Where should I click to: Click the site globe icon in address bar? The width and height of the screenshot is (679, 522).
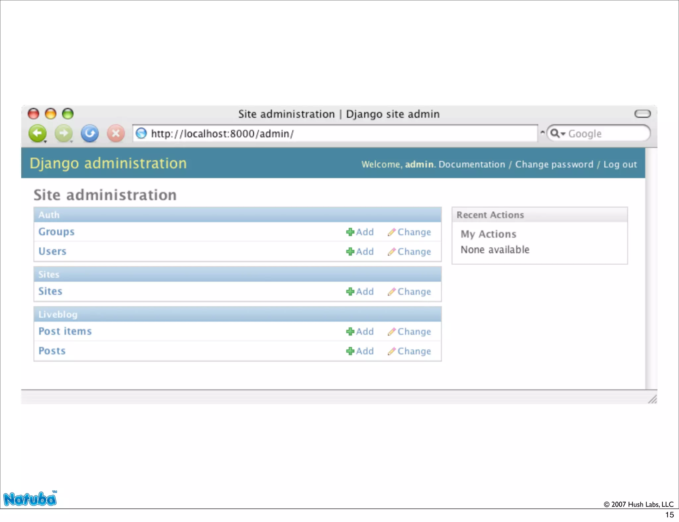(x=142, y=133)
